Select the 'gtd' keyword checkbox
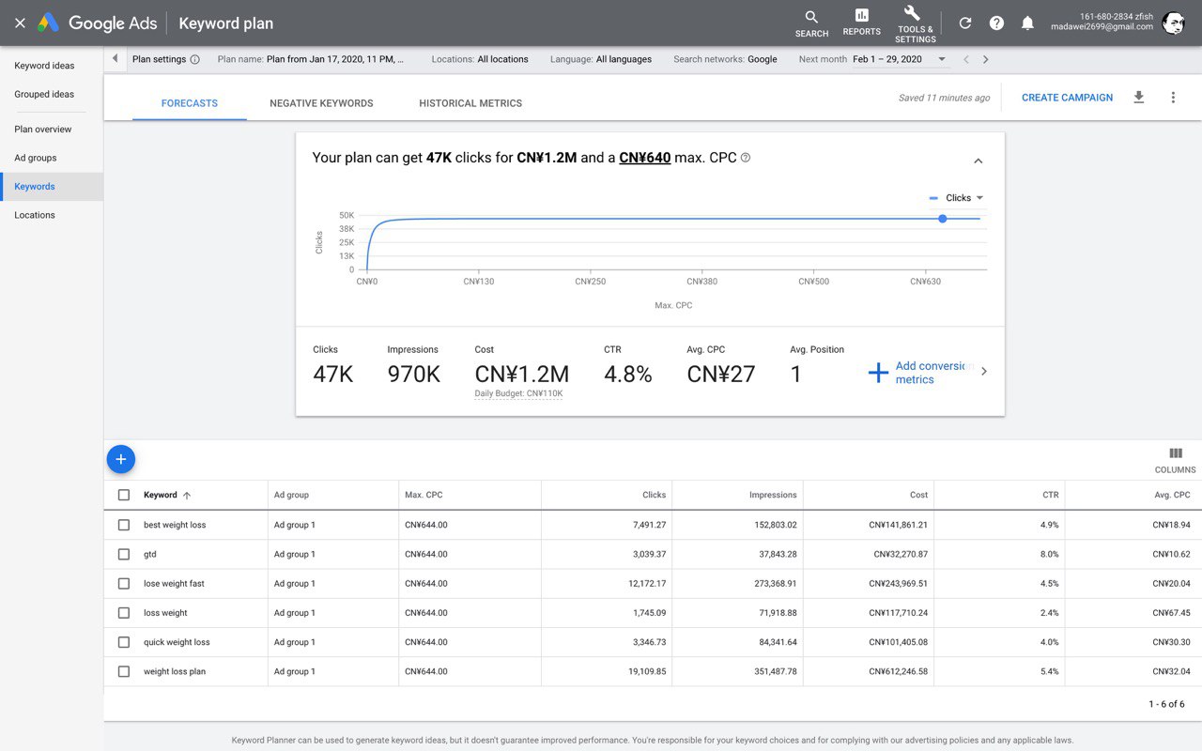The image size is (1202, 751). pyautogui.click(x=124, y=554)
